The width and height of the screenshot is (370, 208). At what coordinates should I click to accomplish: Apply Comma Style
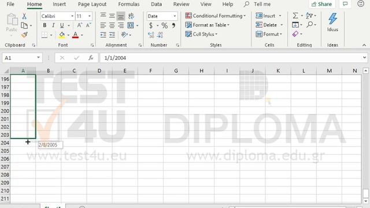173,25
